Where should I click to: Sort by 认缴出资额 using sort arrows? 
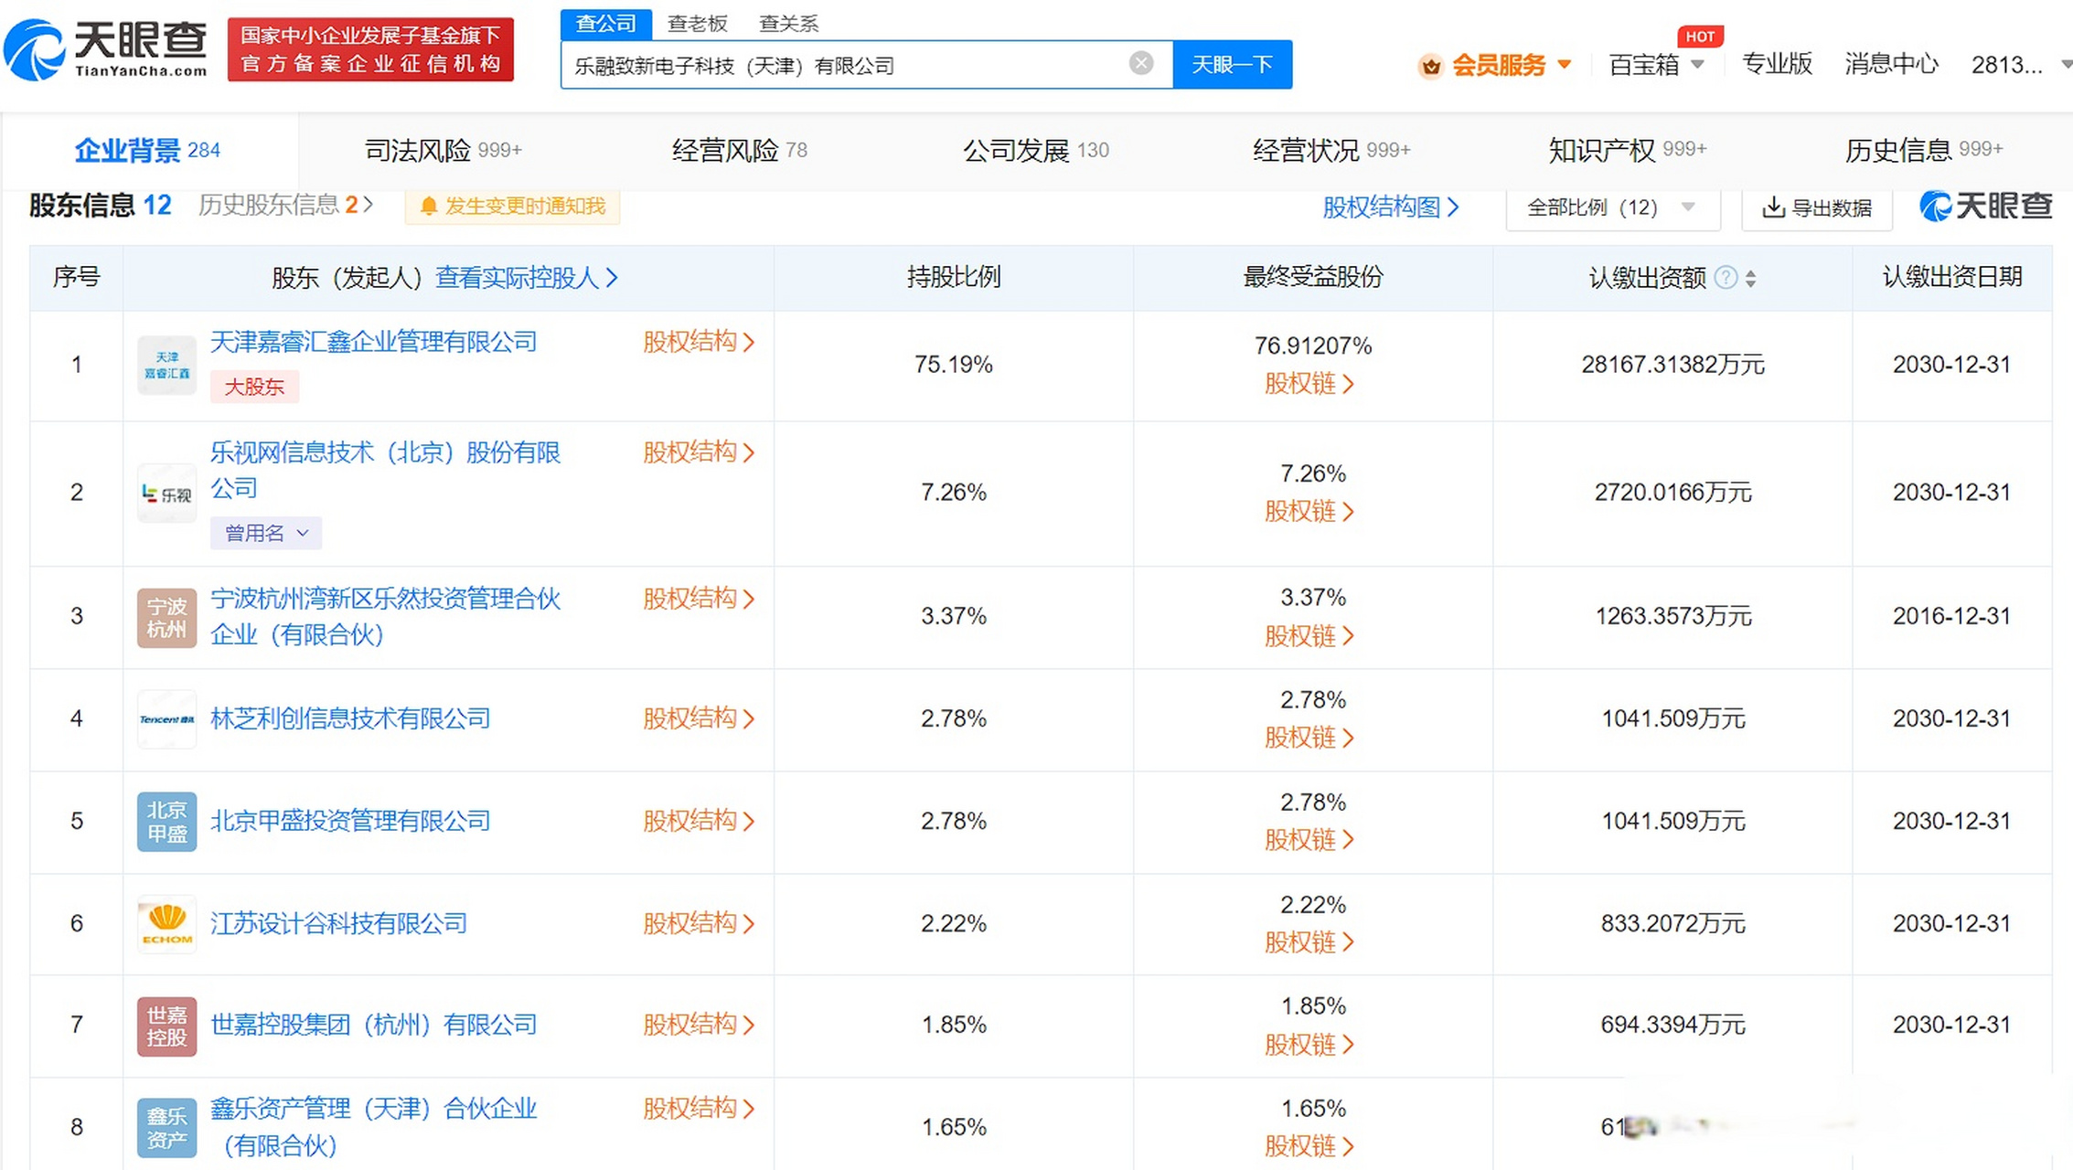tap(1750, 279)
